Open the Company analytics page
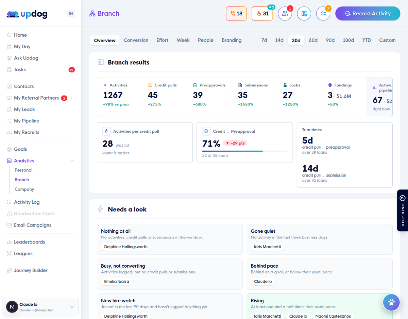Screen dimensions: 408x319 tap(24, 189)
